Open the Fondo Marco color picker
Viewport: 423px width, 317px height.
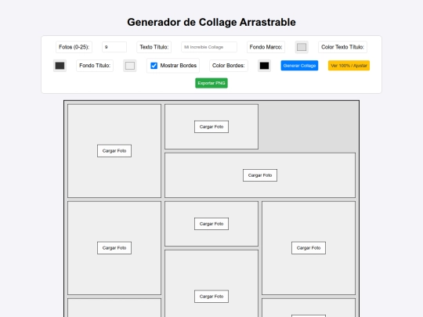coord(302,47)
